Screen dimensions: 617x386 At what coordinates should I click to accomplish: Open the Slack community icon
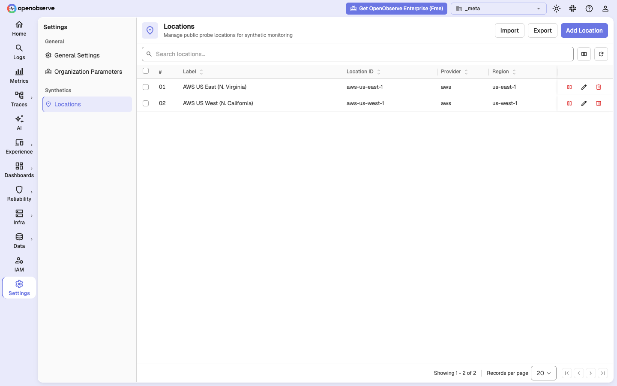coord(573,9)
